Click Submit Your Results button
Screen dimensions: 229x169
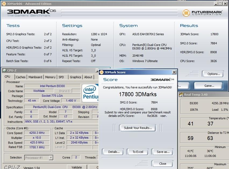click(x=138, y=128)
